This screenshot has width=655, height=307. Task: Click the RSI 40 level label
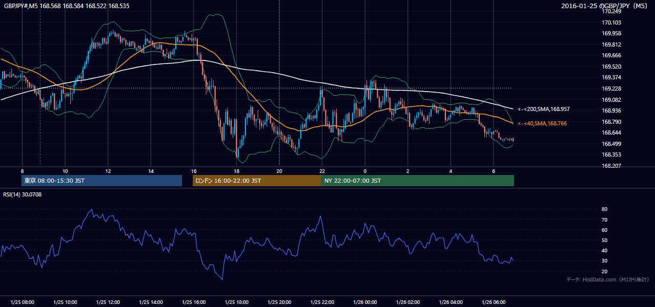[605, 250]
